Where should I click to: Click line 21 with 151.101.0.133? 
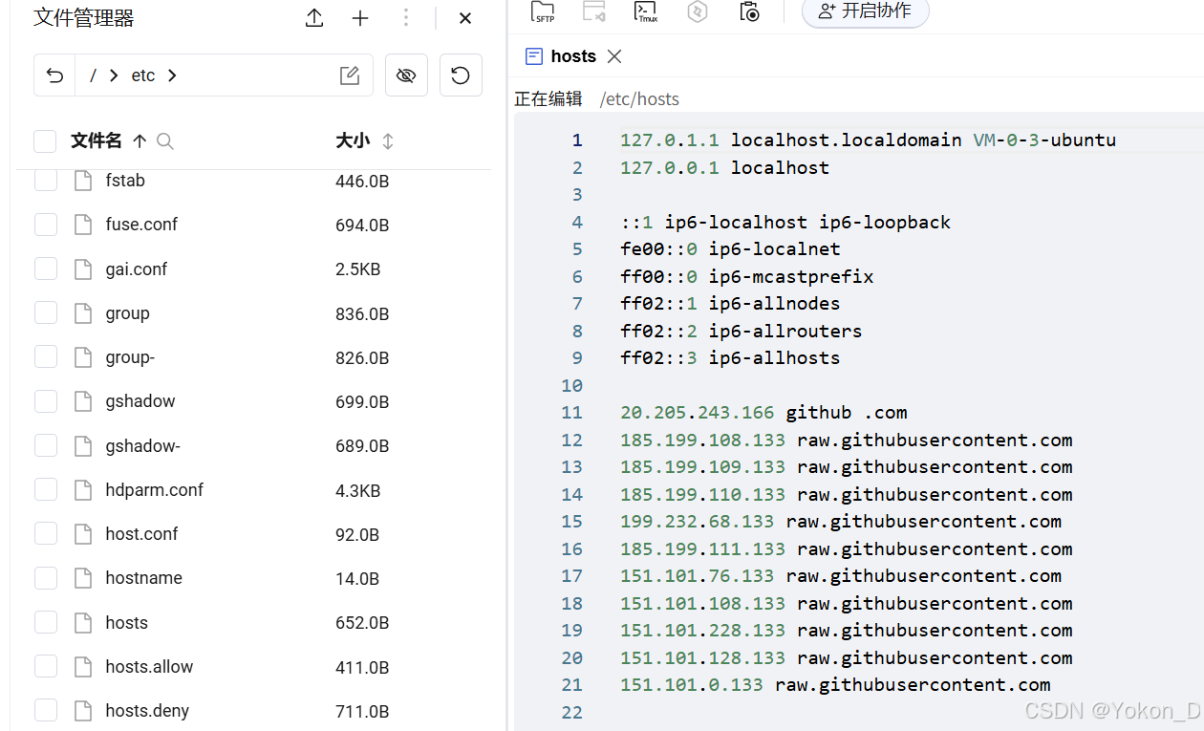pos(835,685)
